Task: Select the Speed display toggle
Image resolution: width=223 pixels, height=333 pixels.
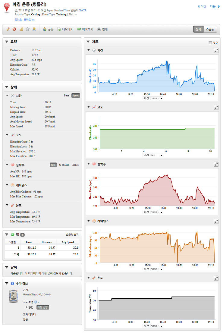Action: pos(75,96)
